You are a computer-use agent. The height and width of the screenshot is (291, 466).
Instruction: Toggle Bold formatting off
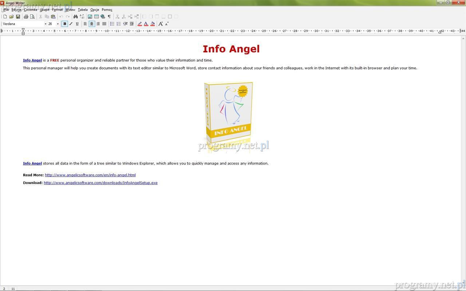65,24
